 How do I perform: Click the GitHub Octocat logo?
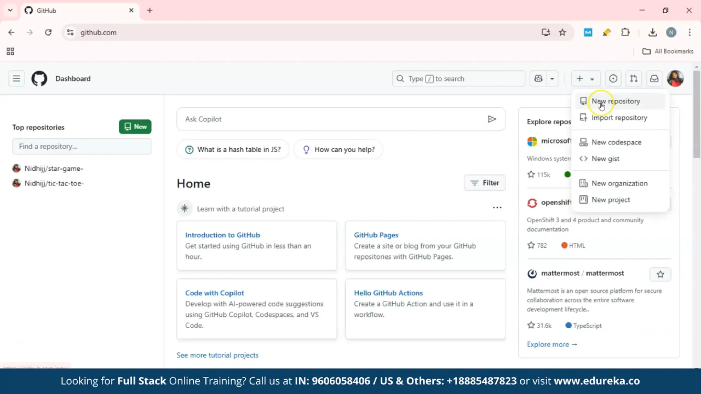pos(39,79)
